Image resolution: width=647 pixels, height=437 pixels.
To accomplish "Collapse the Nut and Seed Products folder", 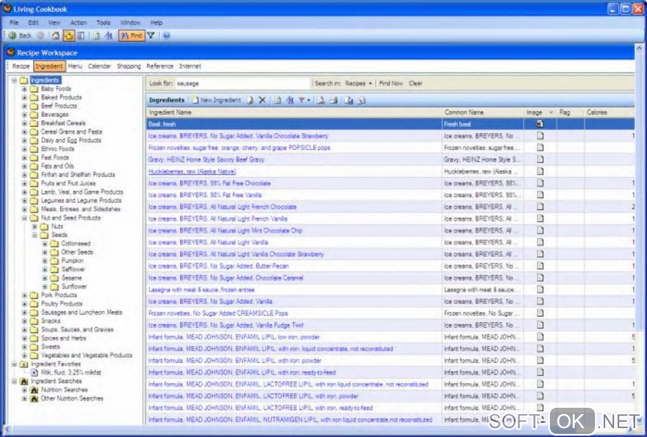I will click(x=24, y=218).
